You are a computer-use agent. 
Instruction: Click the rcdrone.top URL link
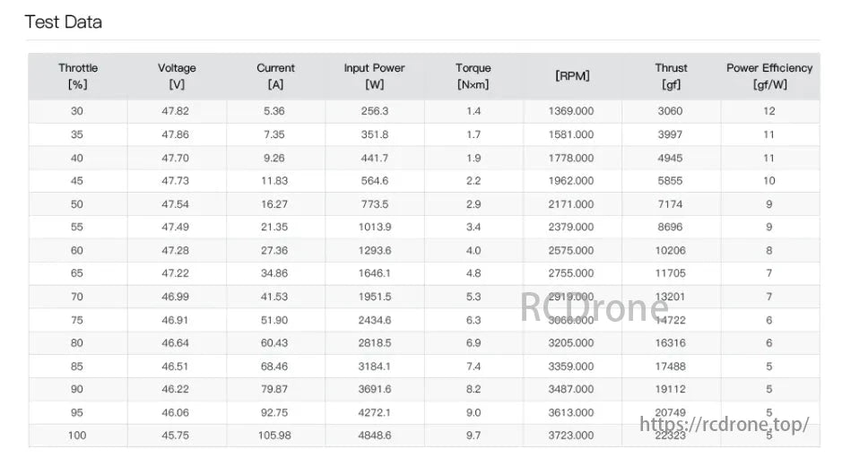(725, 424)
